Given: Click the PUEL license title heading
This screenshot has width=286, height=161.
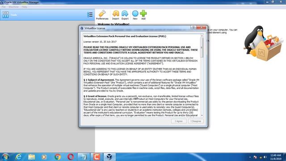Looking at the screenshot, I should pyautogui.click(x=125, y=36).
